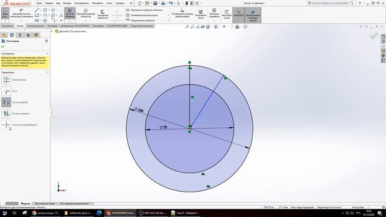Open the View menu
Viewport: 386px width, 217px height.
pos(58,3)
